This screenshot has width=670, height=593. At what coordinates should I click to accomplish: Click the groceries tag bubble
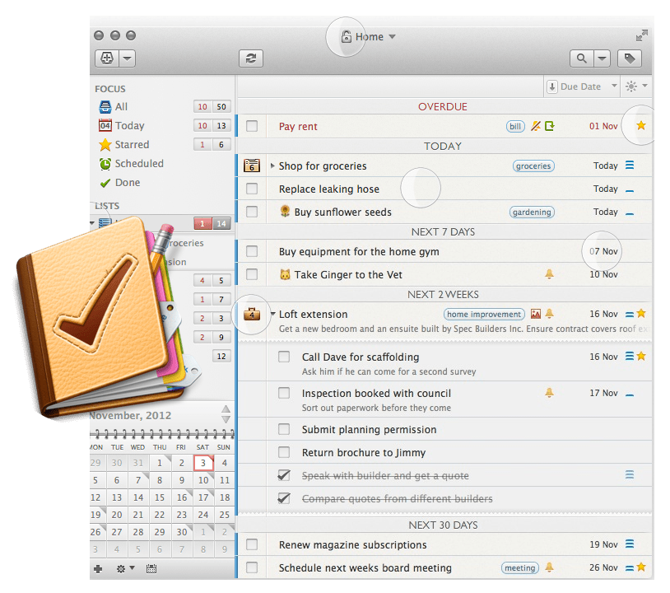[533, 166]
